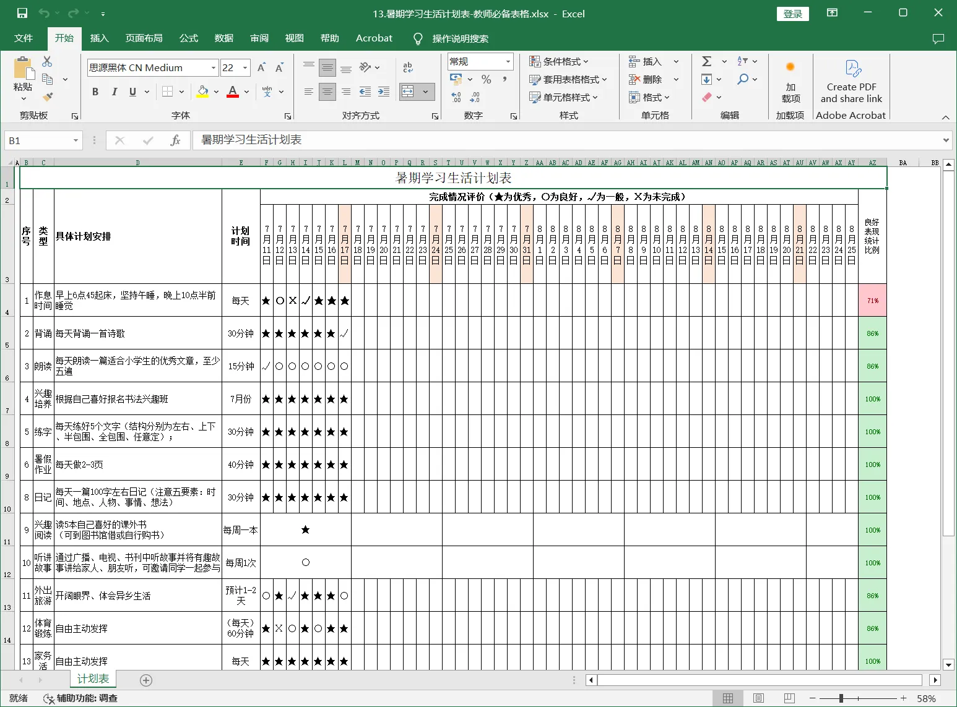
Task: Decrease font size with smaller A
Action: (x=279, y=67)
